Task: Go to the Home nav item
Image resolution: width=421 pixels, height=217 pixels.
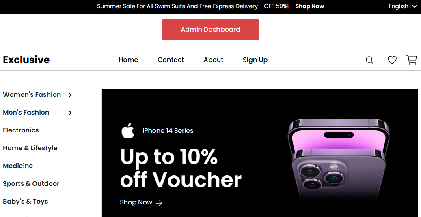Action: click(x=128, y=60)
